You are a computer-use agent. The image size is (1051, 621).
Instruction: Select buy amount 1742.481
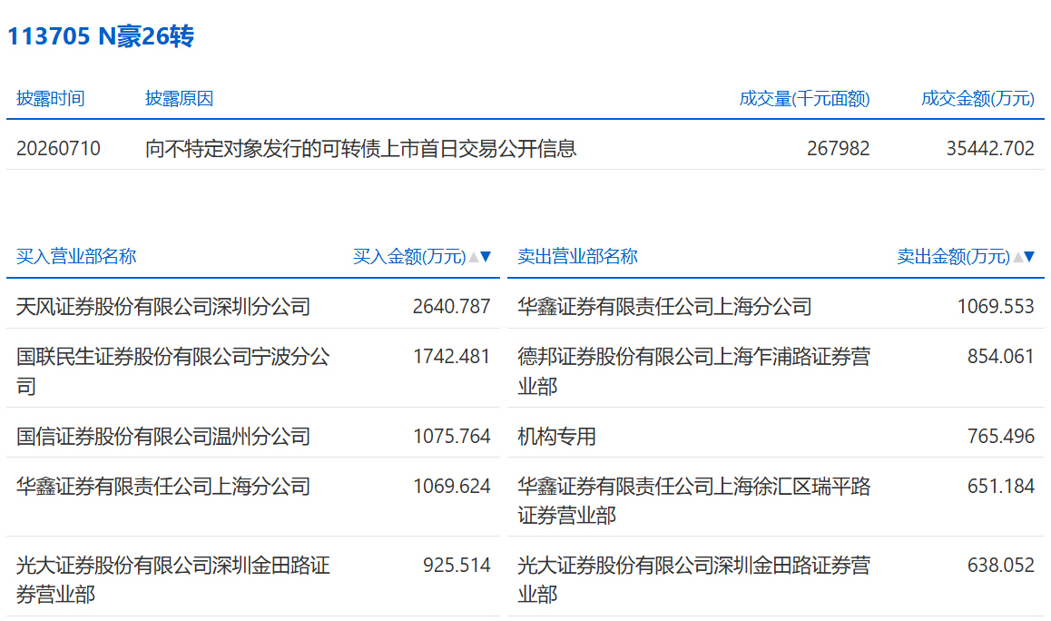tap(451, 356)
